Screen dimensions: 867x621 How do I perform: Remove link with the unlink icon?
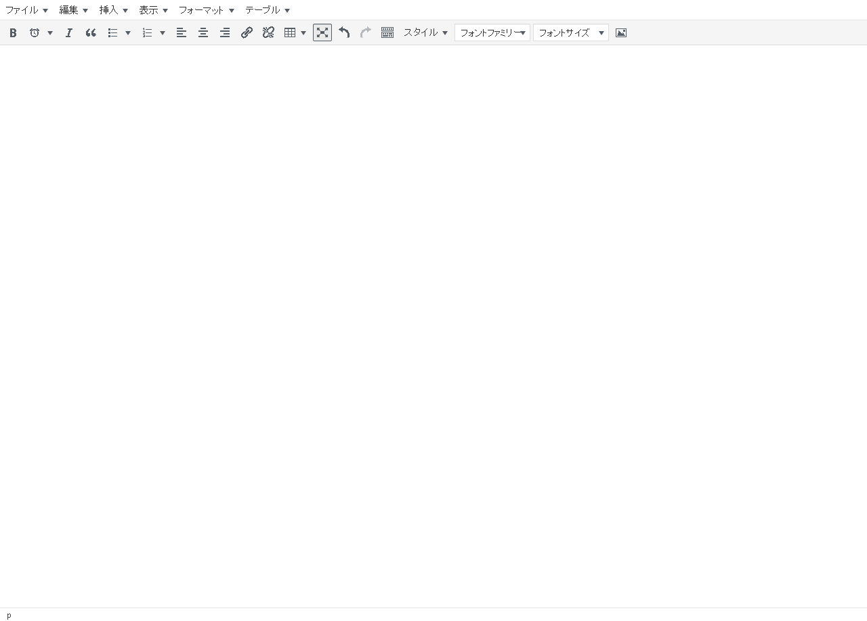(268, 32)
